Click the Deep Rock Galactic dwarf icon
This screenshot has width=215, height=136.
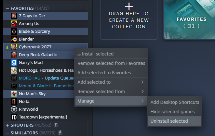coord(14,55)
